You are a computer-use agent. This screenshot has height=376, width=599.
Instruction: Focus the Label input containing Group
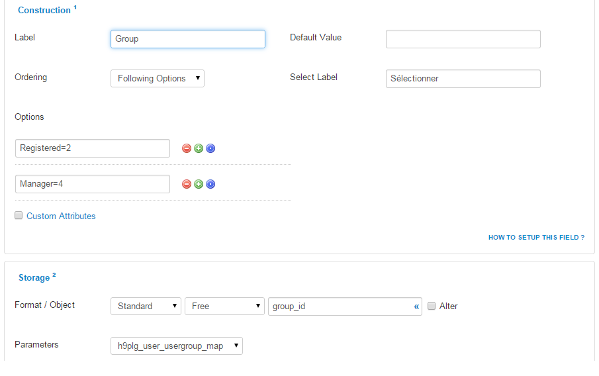coord(188,39)
